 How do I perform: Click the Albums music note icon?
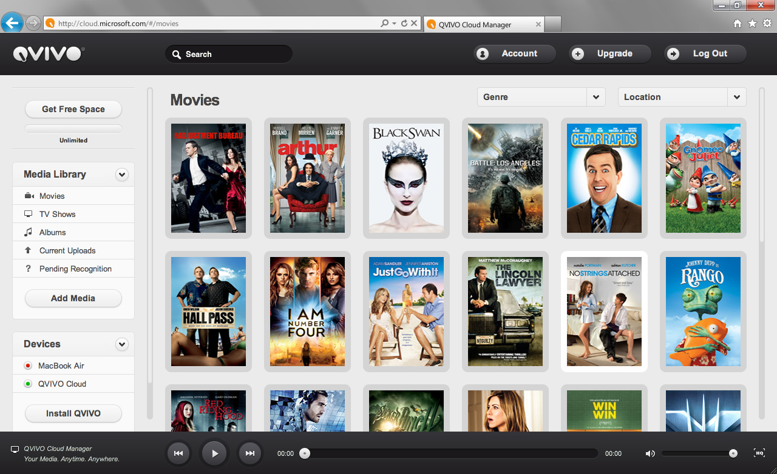coord(28,232)
